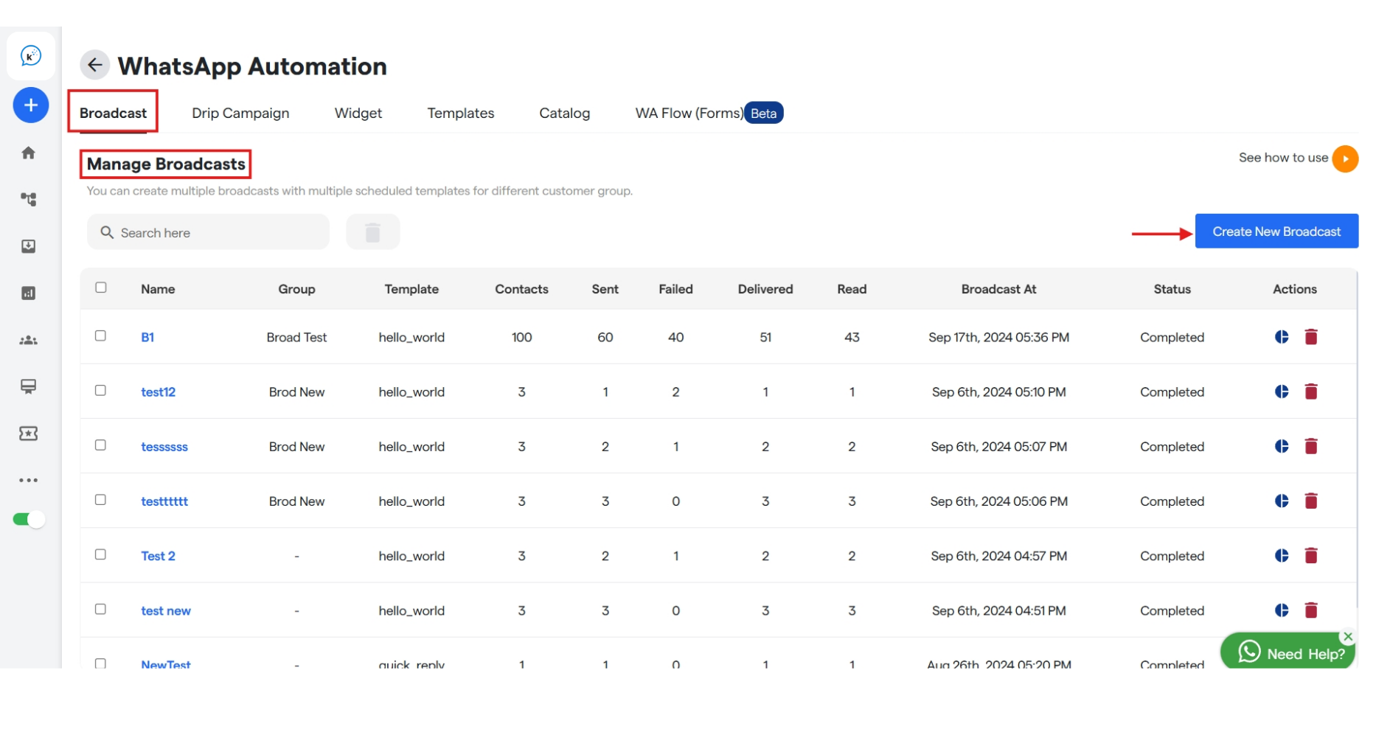Select all broadcasts with header checkbox
The width and height of the screenshot is (1376, 752).
point(101,288)
